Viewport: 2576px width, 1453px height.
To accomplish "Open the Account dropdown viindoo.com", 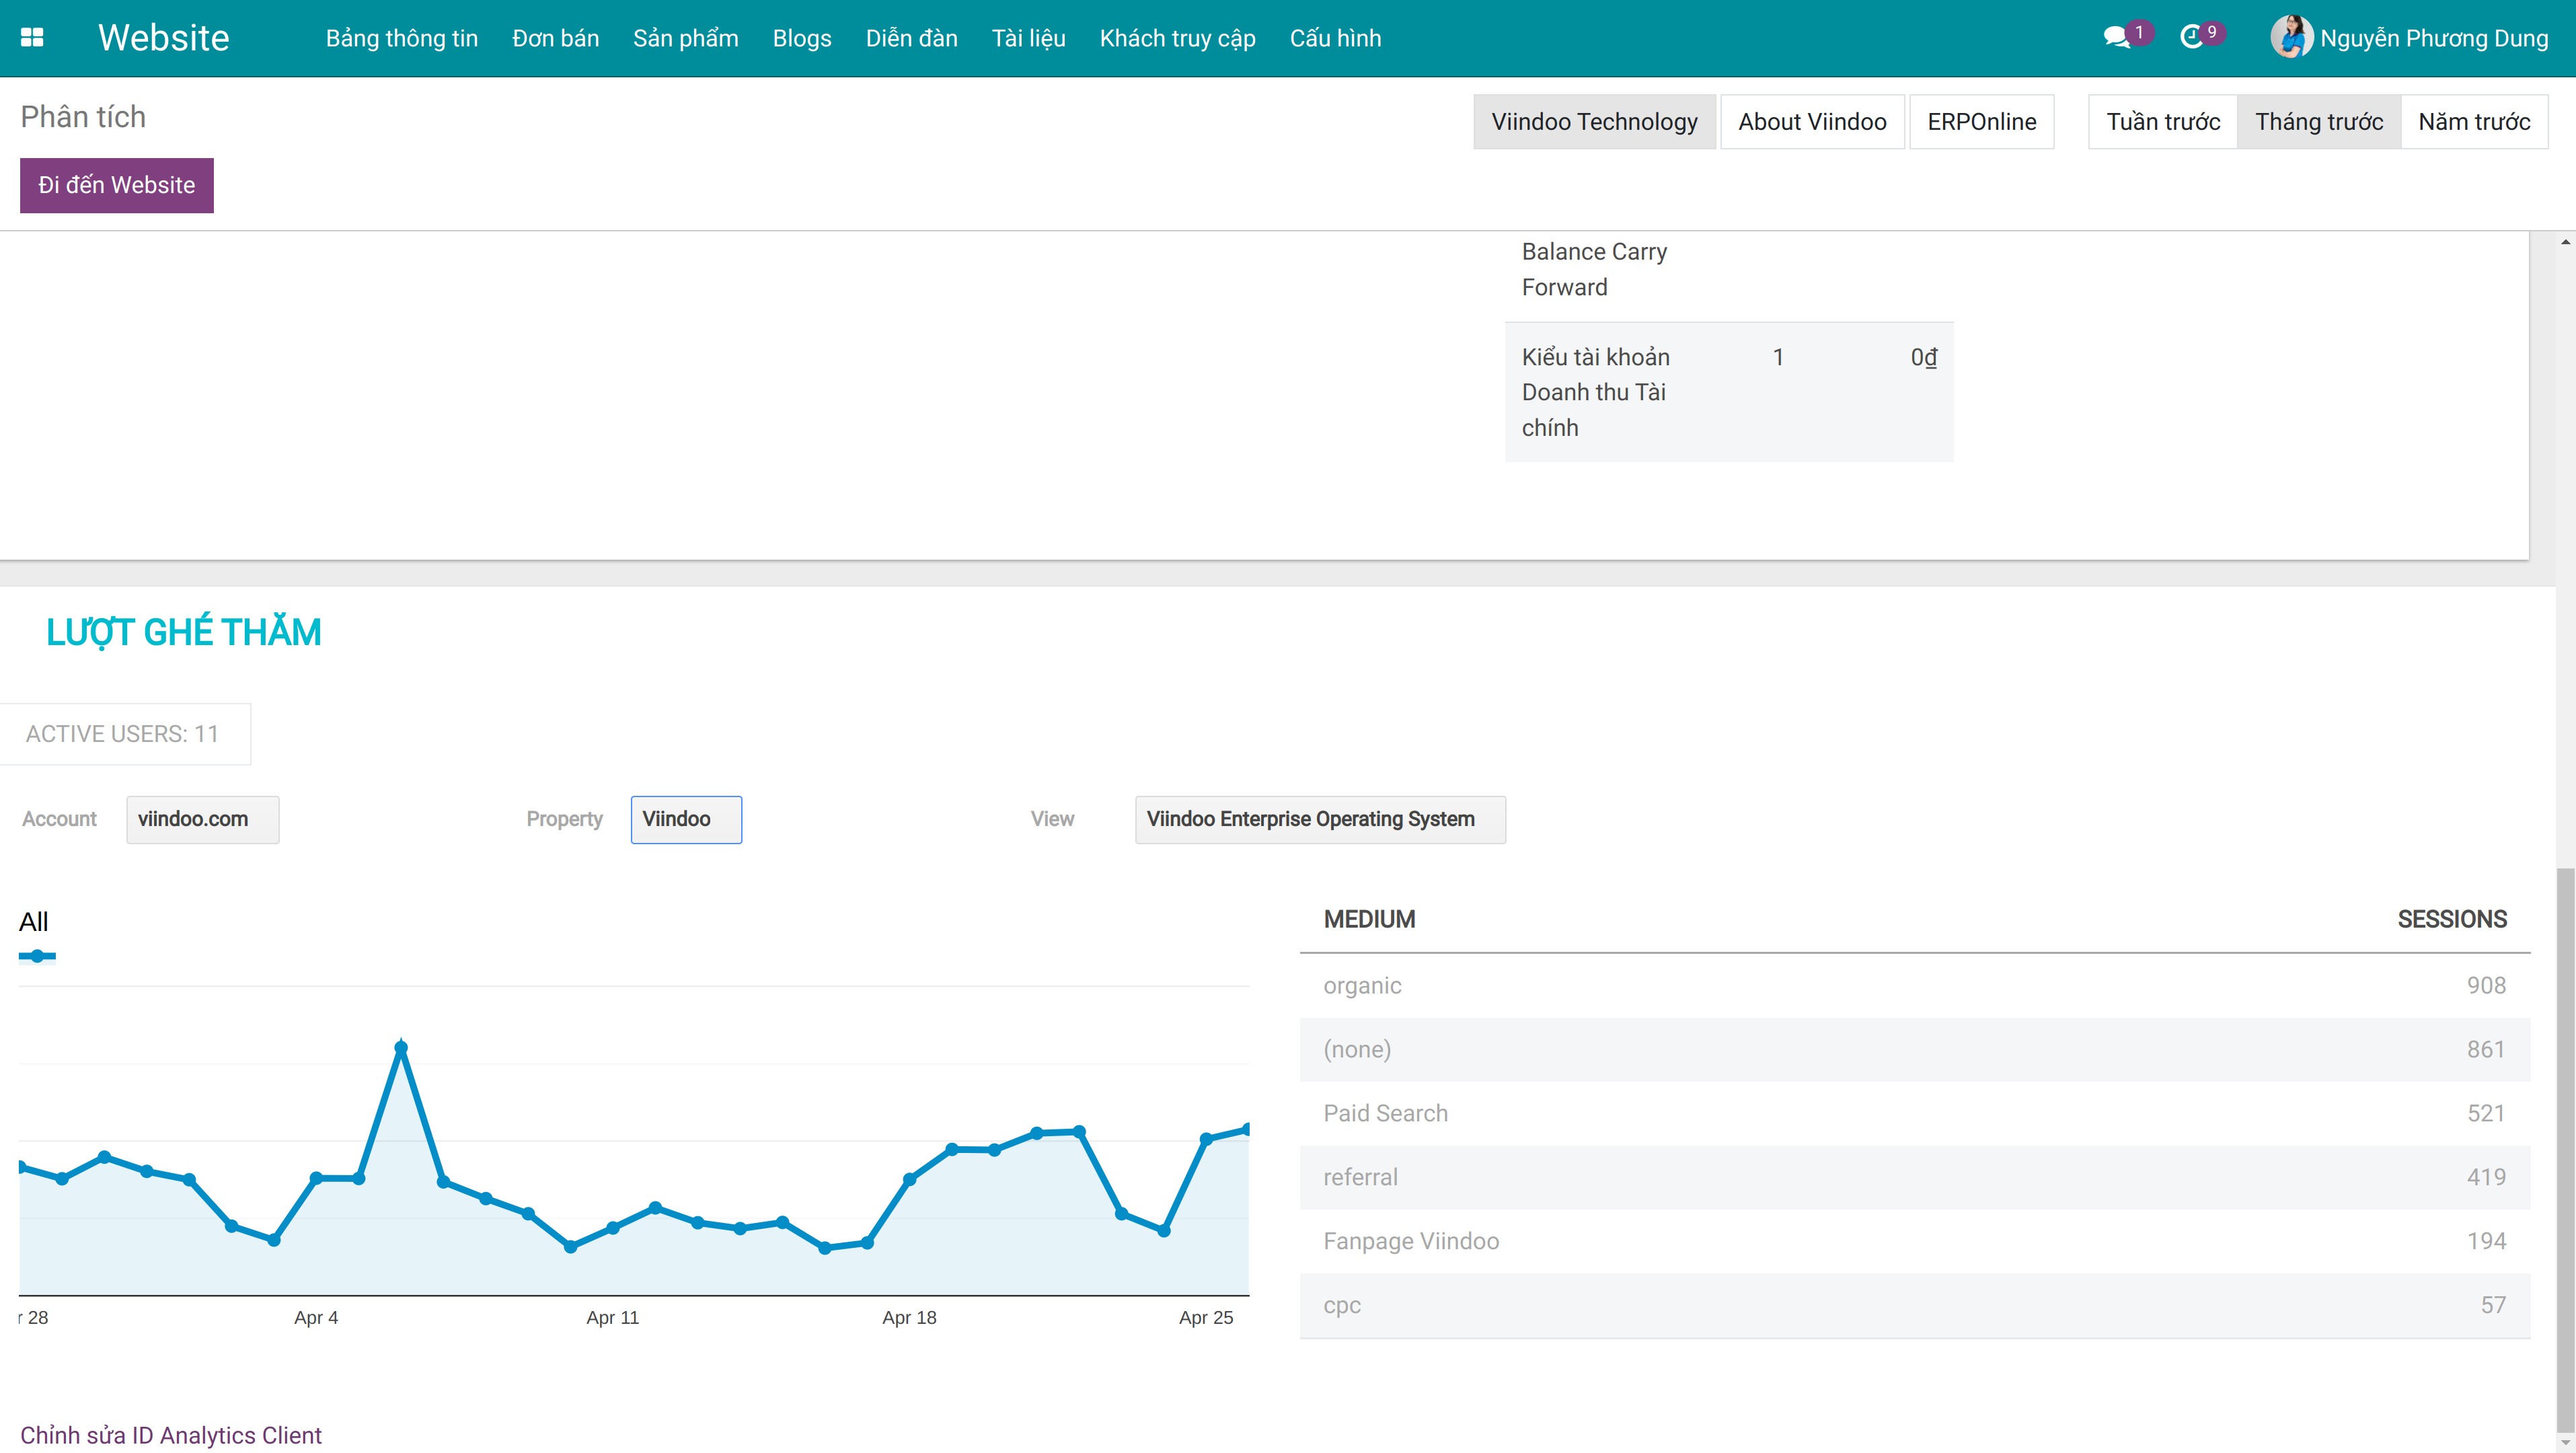I will [202, 819].
